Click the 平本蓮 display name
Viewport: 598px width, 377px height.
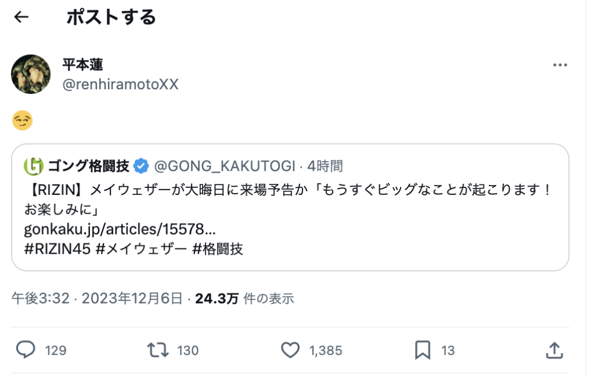83,64
